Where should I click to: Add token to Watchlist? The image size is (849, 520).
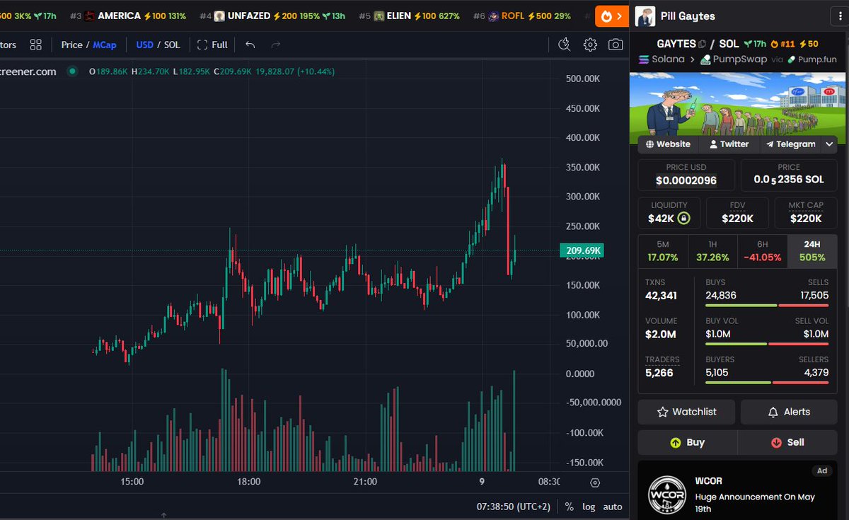coord(686,412)
